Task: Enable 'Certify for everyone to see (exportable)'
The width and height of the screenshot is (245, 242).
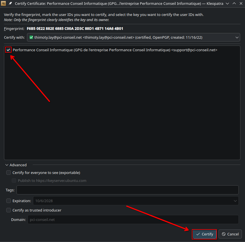Action: coord(9,173)
